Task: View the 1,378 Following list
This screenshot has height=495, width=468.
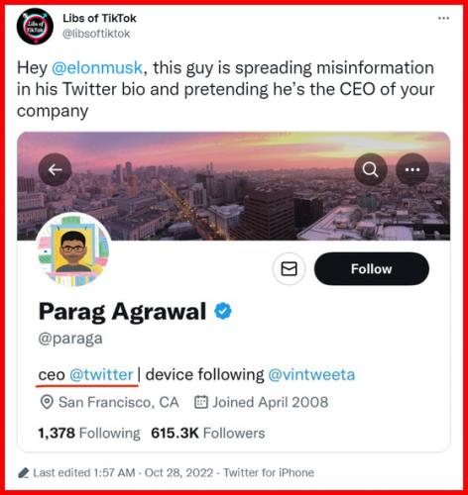Action: pos(89,433)
